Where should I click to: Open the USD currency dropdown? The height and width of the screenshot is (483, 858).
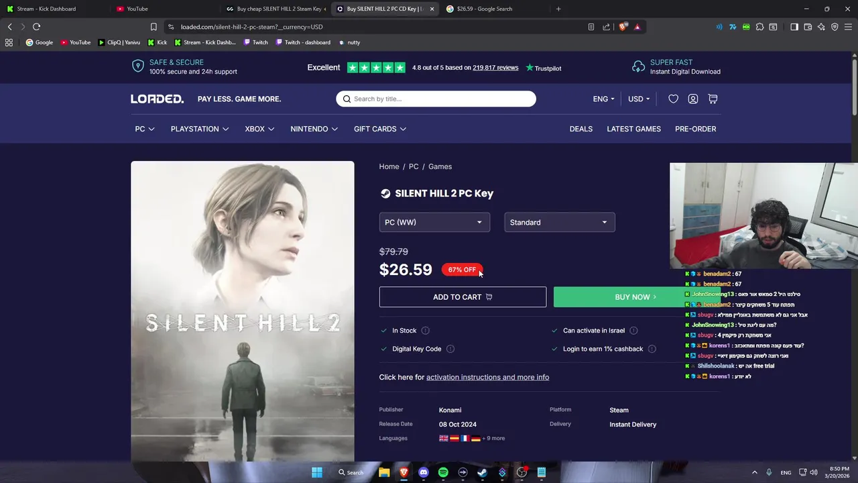[639, 99]
